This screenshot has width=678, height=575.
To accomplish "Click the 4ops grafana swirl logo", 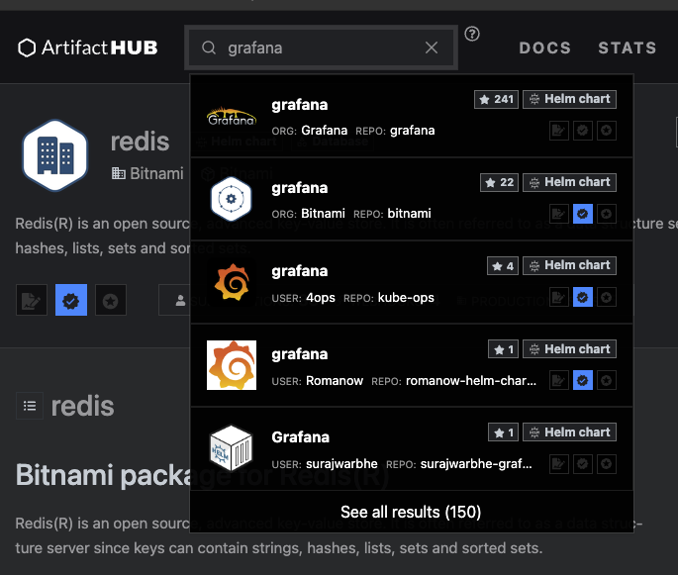I will click(x=232, y=282).
